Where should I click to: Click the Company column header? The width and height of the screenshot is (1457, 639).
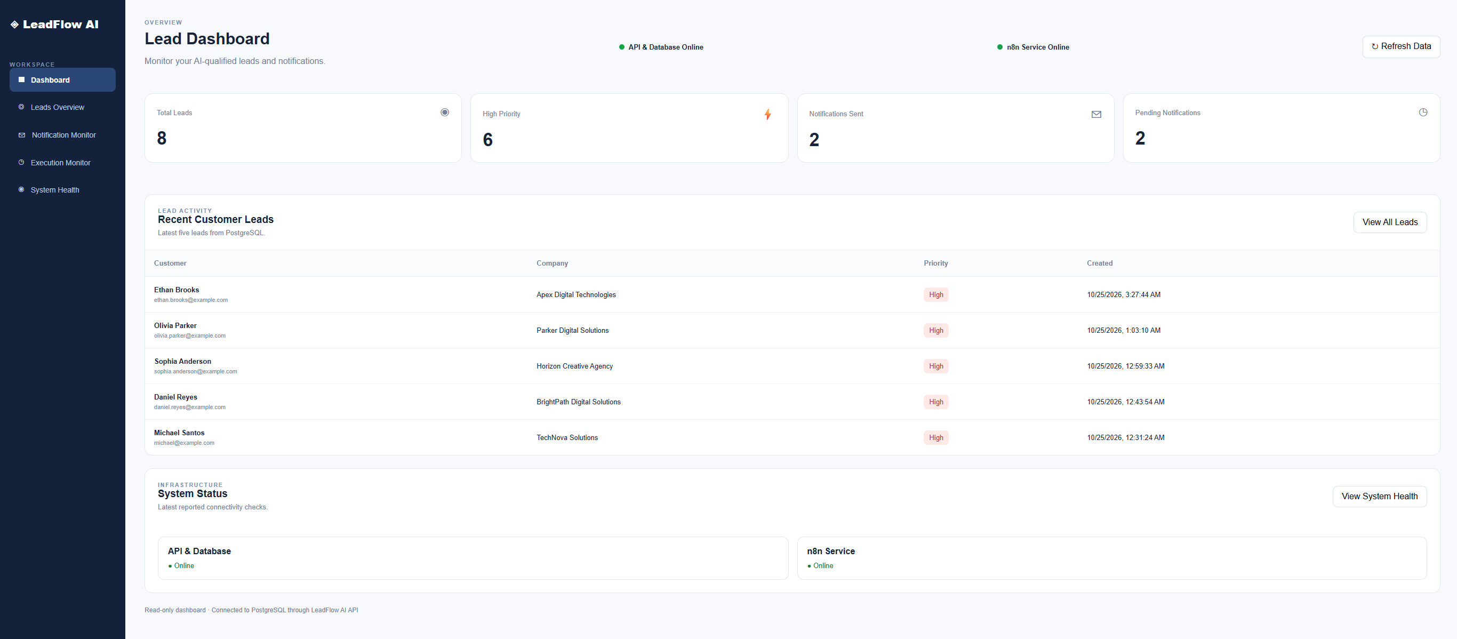(x=552, y=263)
